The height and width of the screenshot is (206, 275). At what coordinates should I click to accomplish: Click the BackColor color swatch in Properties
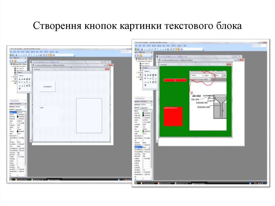coord(17,115)
